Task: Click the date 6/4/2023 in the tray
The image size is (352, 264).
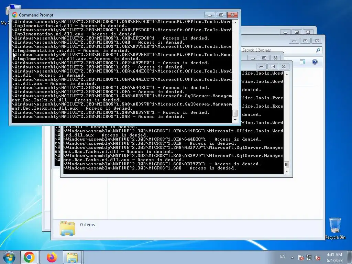Action: (334, 261)
